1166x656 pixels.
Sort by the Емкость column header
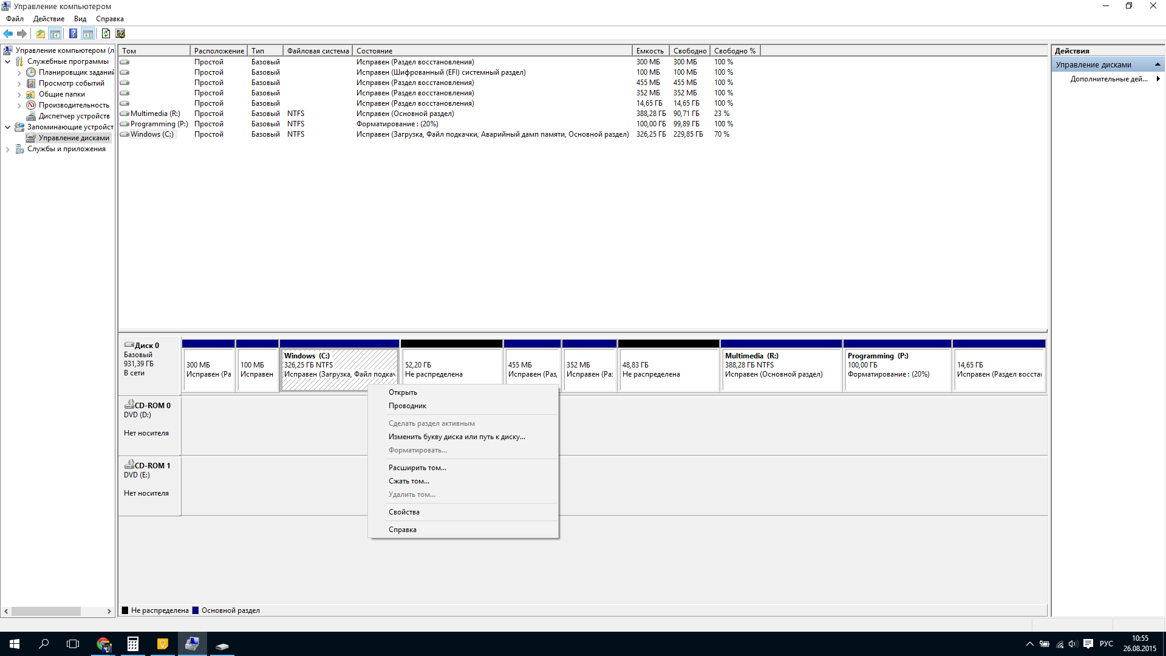click(x=650, y=51)
